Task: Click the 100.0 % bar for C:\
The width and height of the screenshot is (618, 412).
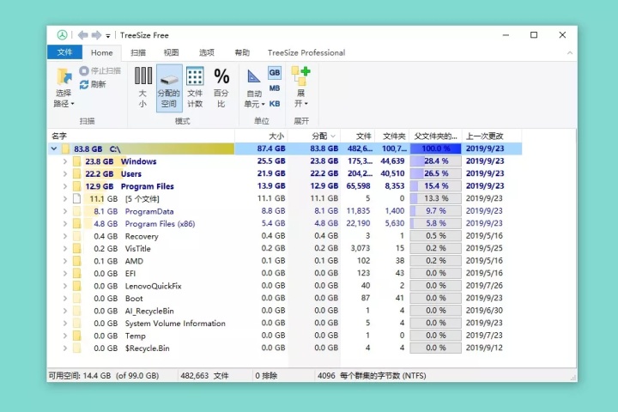Action: click(x=435, y=148)
